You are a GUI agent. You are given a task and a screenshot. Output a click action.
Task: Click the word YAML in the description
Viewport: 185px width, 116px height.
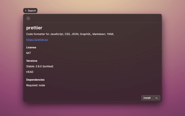point(110,34)
